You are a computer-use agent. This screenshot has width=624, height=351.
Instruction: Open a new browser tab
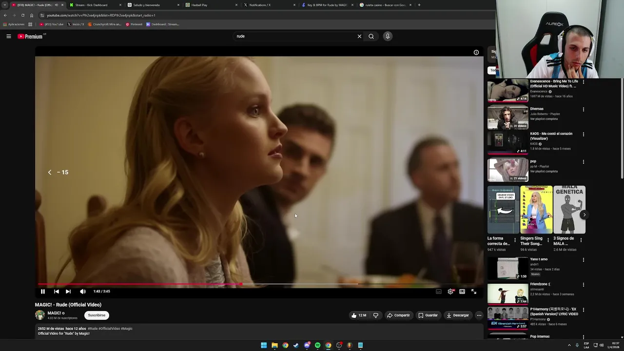tap(419, 5)
